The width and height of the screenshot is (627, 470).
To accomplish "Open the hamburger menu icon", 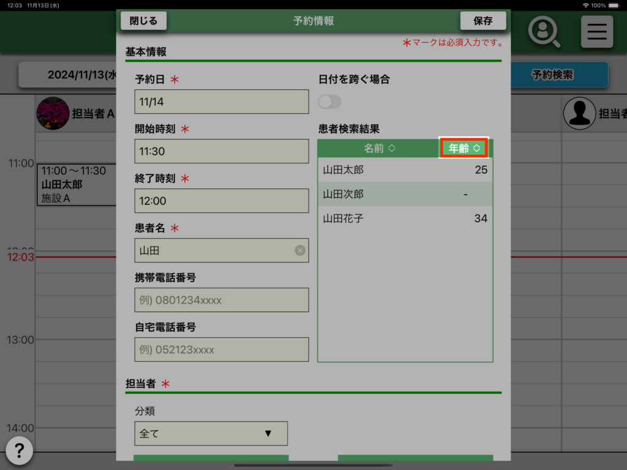I will (596, 31).
